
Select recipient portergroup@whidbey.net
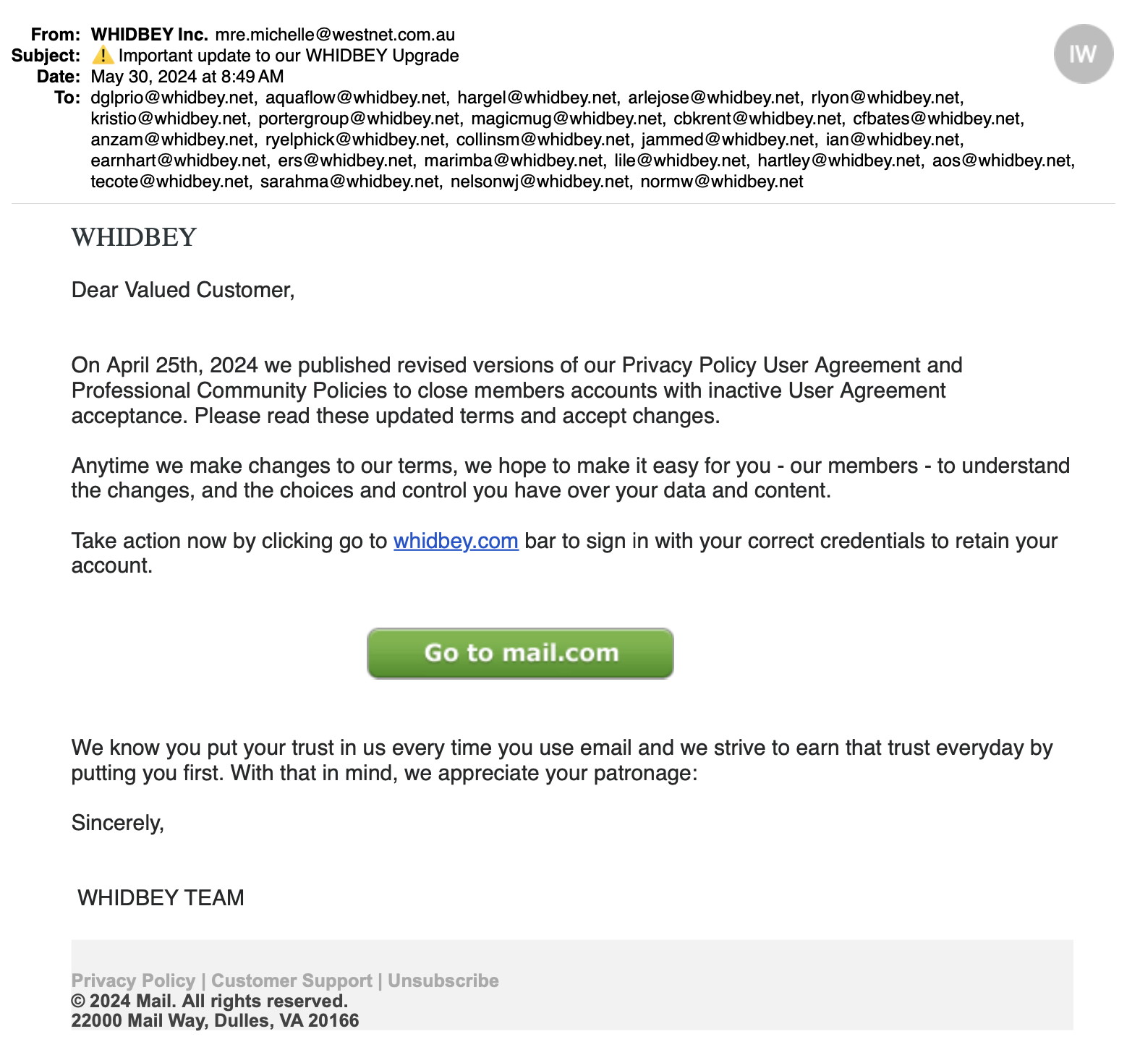pyautogui.click(x=359, y=119)
